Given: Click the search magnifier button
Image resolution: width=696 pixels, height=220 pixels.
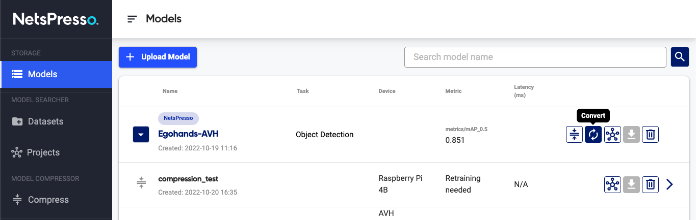Looking at the screenshot, I should [679, 57].
